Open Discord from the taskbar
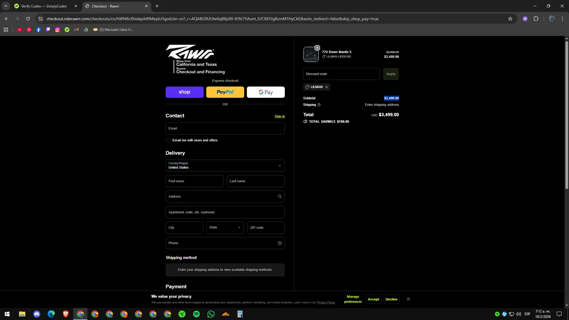This screenshot has height=320, width=569. (37, 314)
